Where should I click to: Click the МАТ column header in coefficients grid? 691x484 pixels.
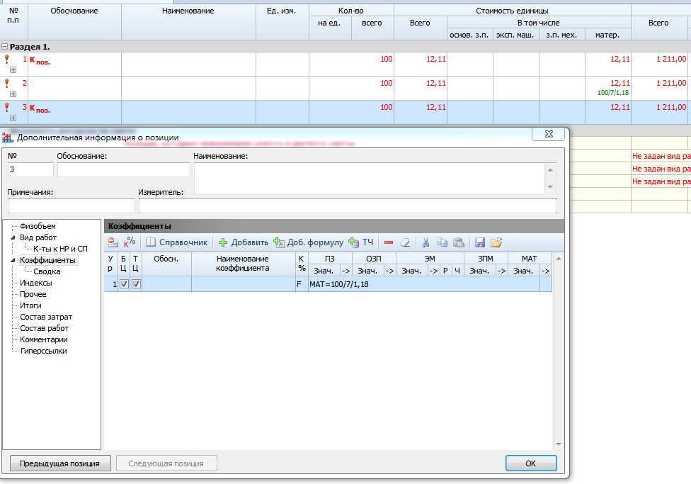[530, 259]
